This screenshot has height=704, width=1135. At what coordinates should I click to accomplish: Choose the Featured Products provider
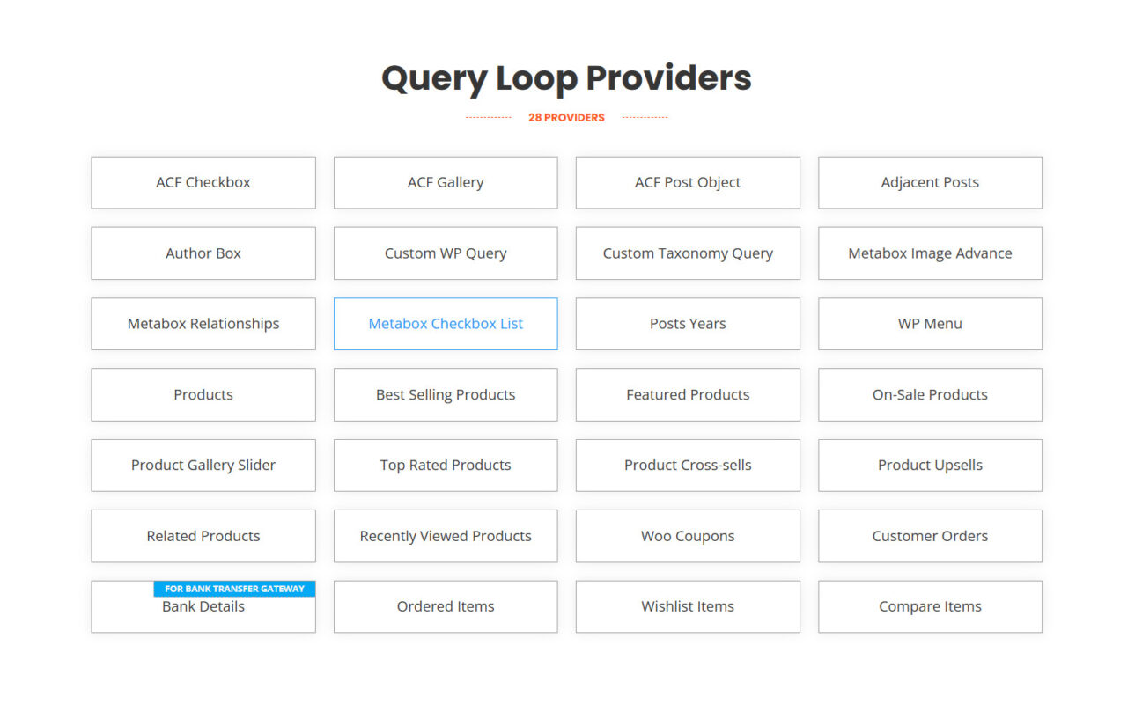[688, 394]
